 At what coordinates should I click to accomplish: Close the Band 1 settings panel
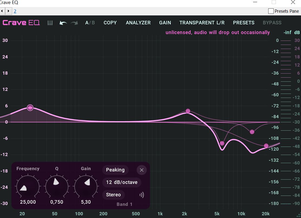(x=142, y=170)
